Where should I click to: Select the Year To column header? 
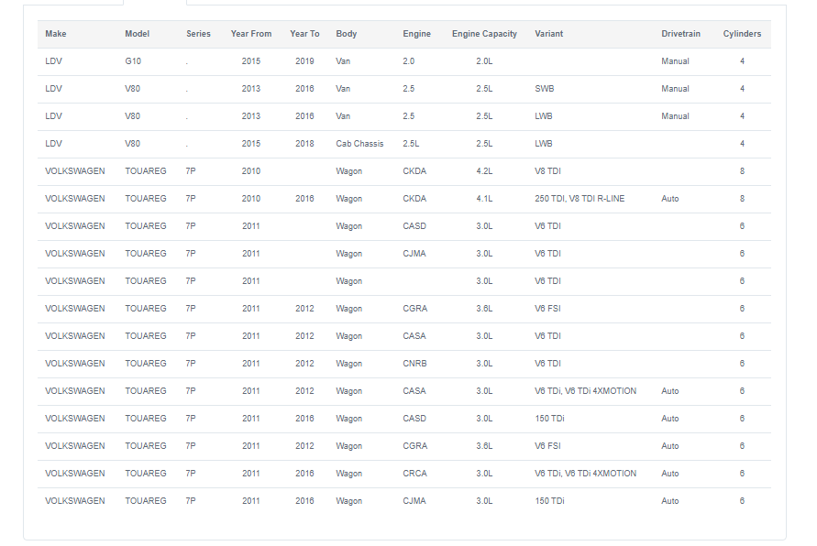coord(304,34)
